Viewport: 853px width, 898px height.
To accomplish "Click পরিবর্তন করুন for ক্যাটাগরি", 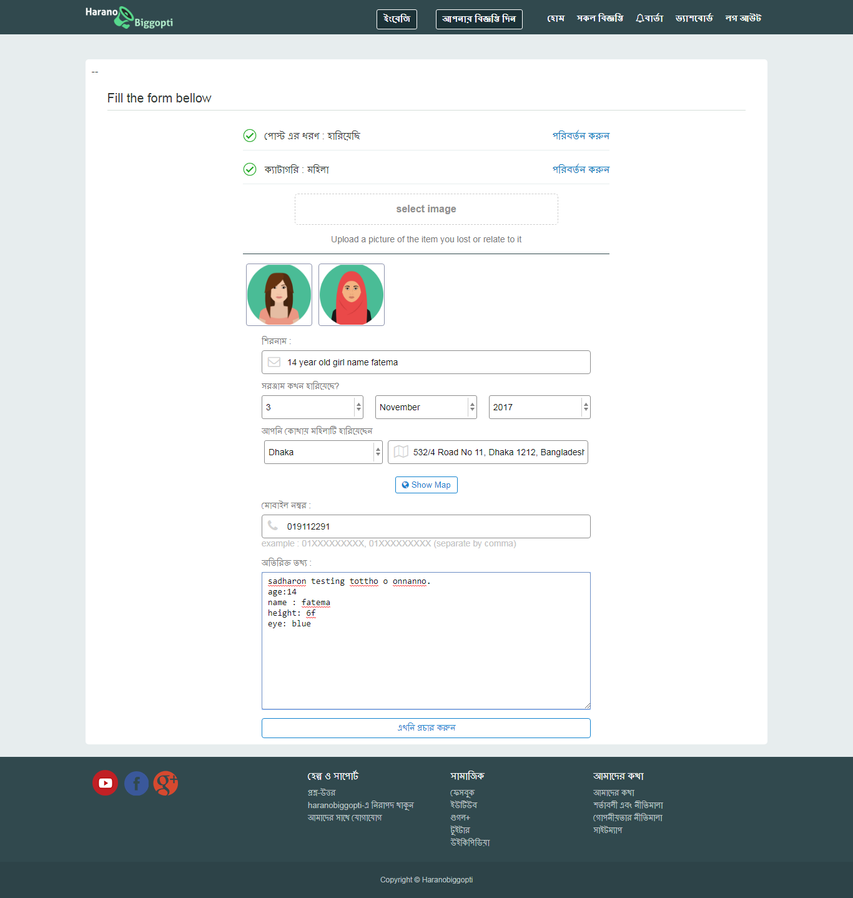I will click(581, 169).
